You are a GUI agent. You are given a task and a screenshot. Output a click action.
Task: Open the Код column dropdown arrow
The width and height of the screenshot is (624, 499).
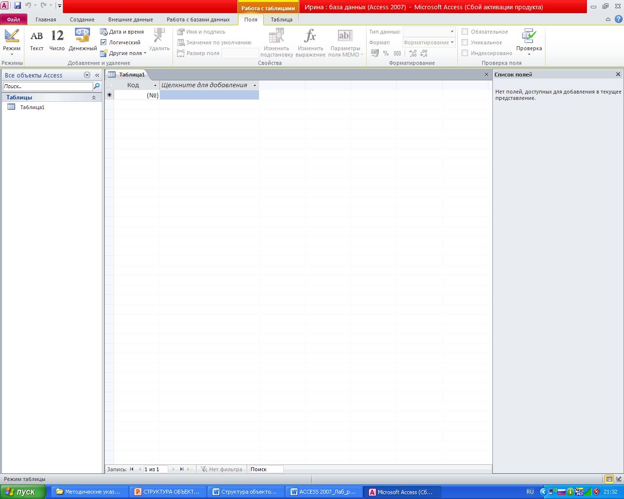[156, 85]
